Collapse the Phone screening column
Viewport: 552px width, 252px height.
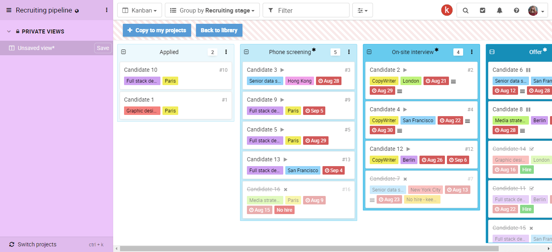[247, 52]
